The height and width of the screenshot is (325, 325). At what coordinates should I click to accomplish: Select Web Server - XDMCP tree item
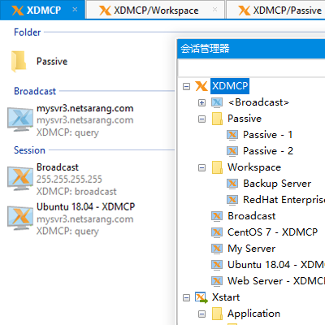point(276,281)
